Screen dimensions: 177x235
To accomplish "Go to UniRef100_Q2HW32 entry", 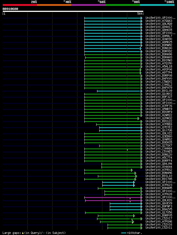I will click(x=159, y=118).
